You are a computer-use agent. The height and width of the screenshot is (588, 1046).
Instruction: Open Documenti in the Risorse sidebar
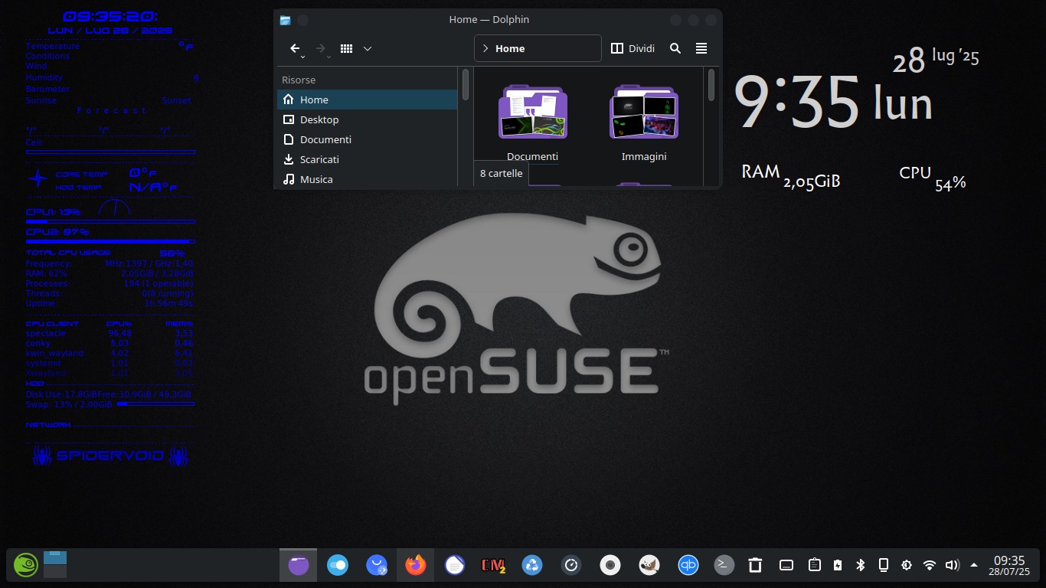(367, 139)
